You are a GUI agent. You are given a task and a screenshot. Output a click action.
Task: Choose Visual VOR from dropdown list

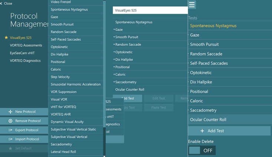76,99
